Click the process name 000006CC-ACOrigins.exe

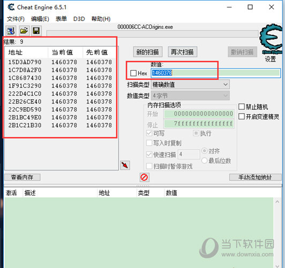click(x=145, y=27)
